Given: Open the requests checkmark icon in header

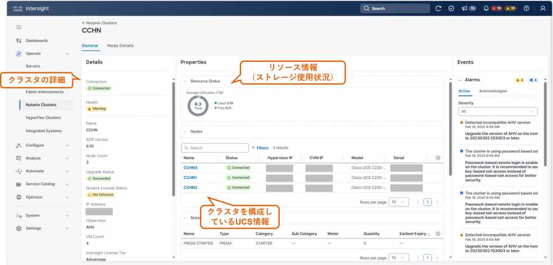Looking at the screenshot, I should [x=451, y=8].
